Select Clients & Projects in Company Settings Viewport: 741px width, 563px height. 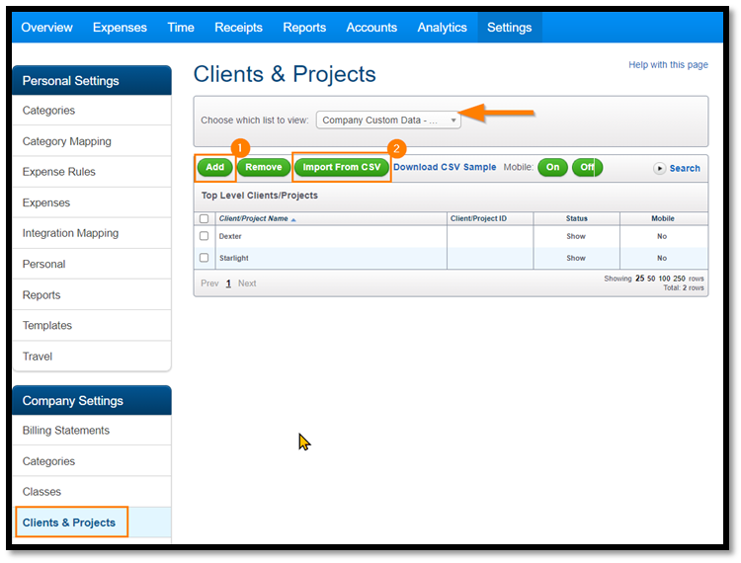(x=92, y=523)
